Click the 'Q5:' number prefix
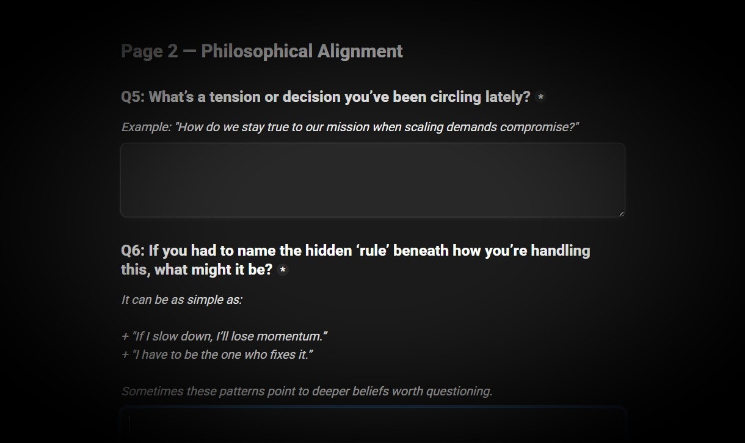The image size is (745, 443). point(133,97)
